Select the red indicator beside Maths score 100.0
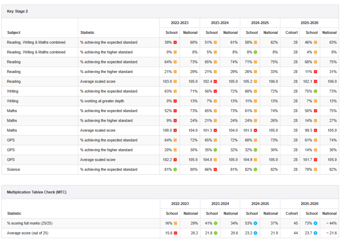Image resolution: width=346 pixels, height=242 pixels. (x=175, y=130)
